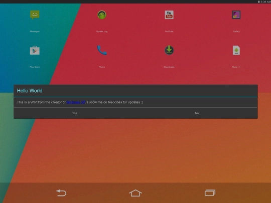Image resolution: width=271 pixels, height=203 pixels.
Task: Click the Messages label text
Action: 35,32
